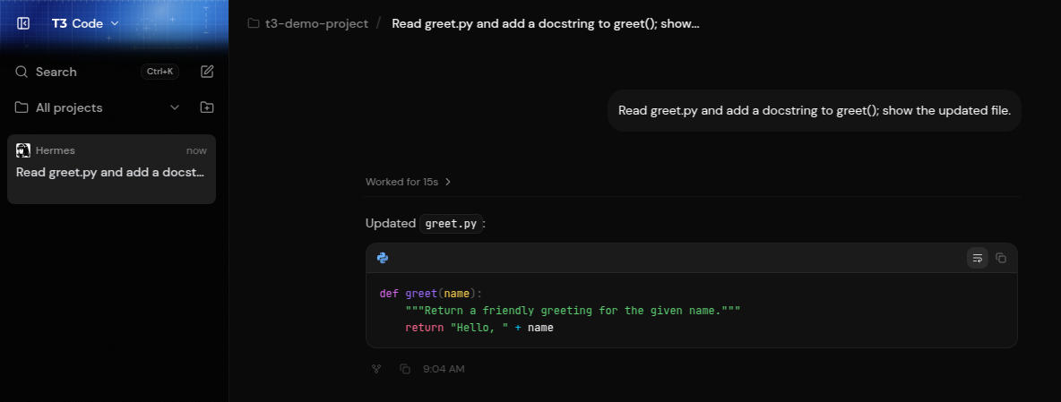Collapse the sidebar with the panel icon

23,23
